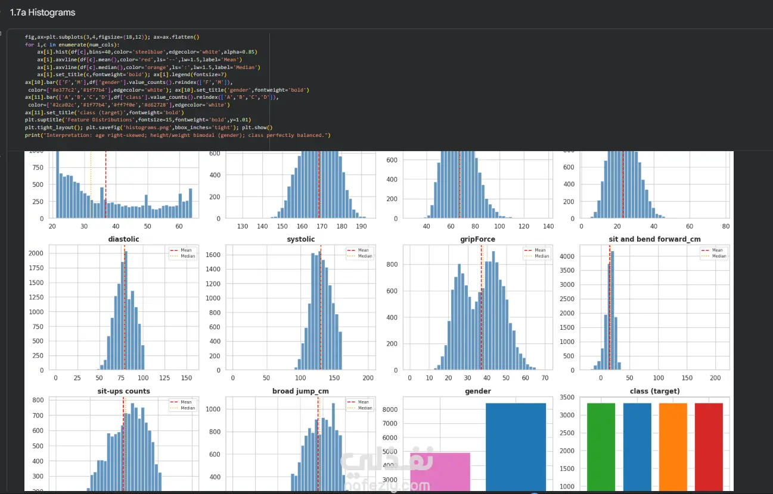The height and width of the screenshot is (494, 773).
Task: Click the 'gender' chart title
Action: 478,391
